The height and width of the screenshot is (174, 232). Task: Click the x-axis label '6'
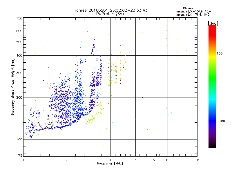pos(135,160)
